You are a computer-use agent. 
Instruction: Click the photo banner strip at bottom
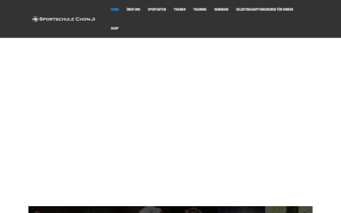(170, 210)
